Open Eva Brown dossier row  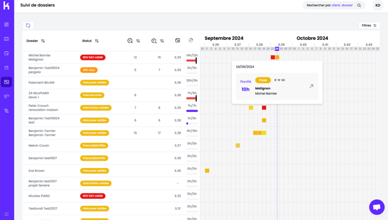[111, 171]
